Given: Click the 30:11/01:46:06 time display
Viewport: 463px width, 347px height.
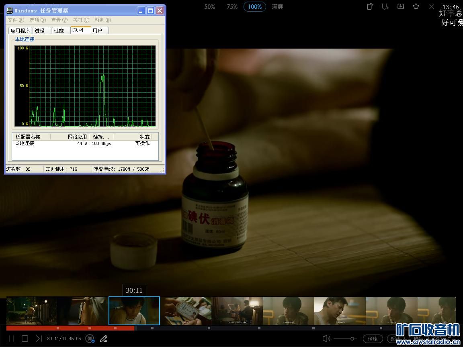Looking at the screenshot, I should (64, 339).
